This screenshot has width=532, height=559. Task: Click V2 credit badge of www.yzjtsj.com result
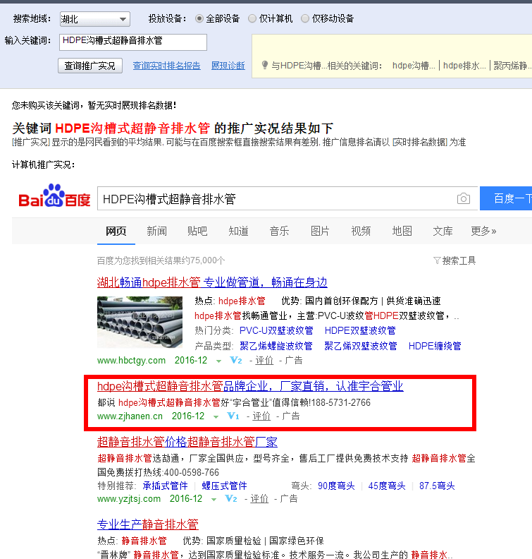231,498
